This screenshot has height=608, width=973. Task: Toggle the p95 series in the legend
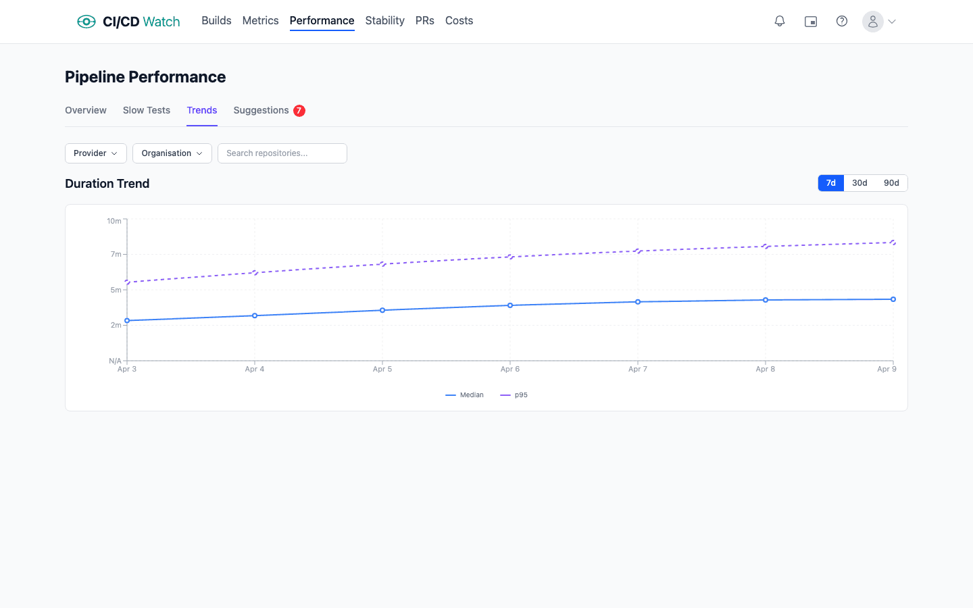click(x=514, y=395)
